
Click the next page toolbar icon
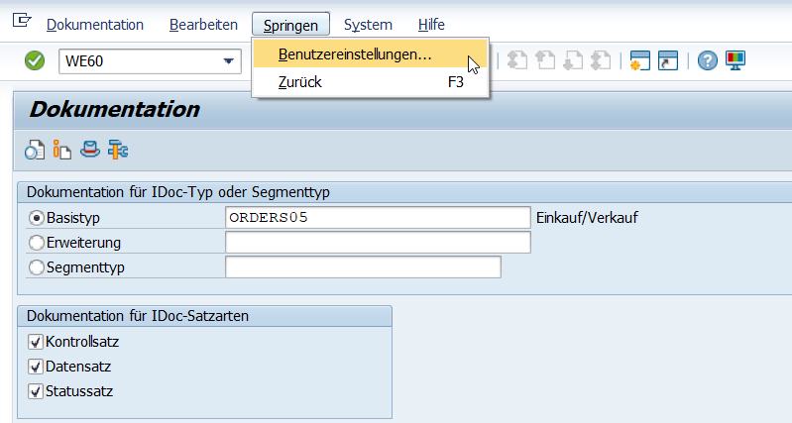[573, 60]
